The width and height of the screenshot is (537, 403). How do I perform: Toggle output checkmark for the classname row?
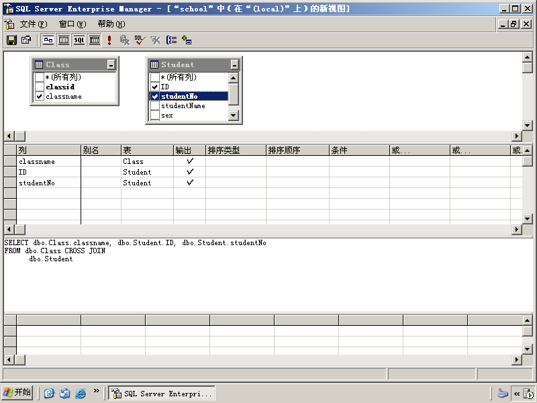(x=190, y=161)
